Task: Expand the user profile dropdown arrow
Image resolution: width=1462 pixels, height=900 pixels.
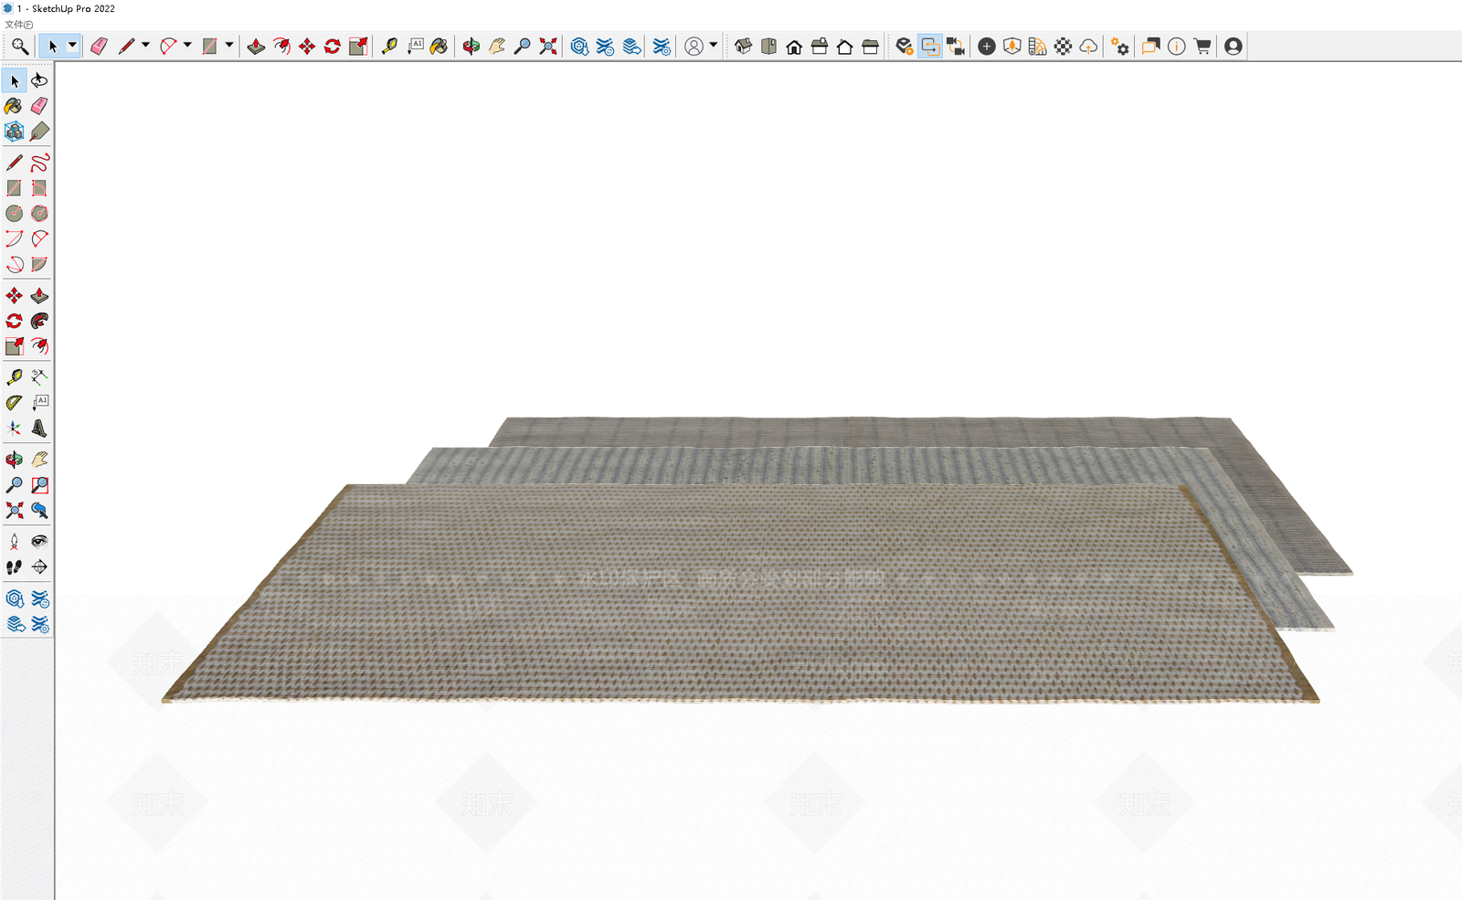Action: point(714,45)
